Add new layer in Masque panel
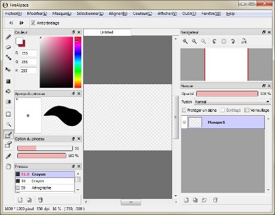 point(186,200)
